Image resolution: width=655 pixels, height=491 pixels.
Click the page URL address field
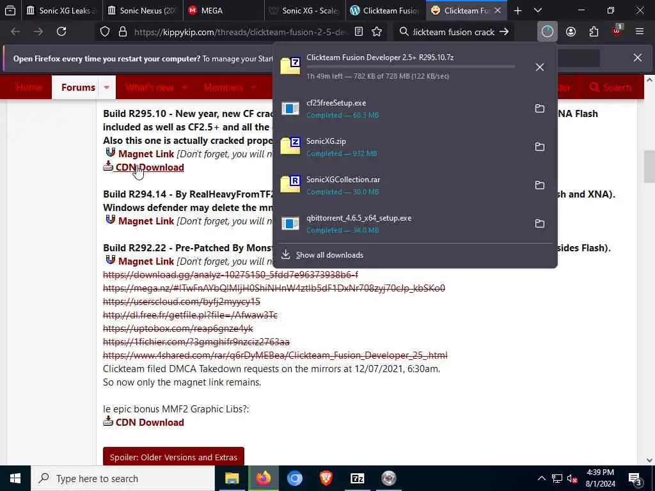coord(240,32)
